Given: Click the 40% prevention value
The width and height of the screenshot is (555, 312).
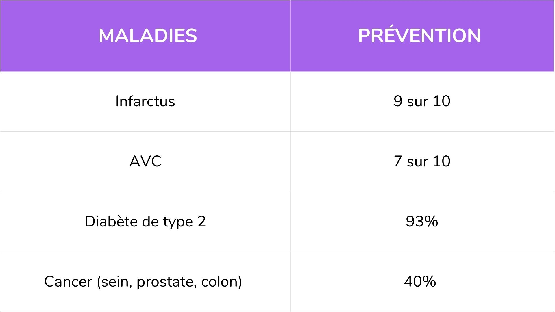Looking at the screenshot, I should 420,281.
